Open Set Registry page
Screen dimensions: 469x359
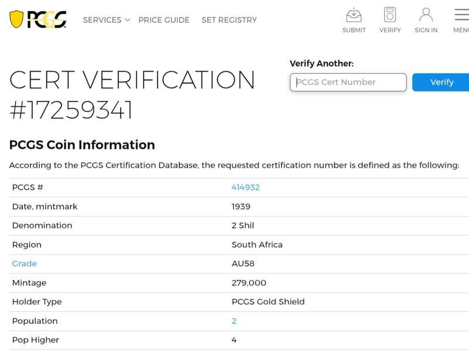pyautogui.click(x=229, y=20)
